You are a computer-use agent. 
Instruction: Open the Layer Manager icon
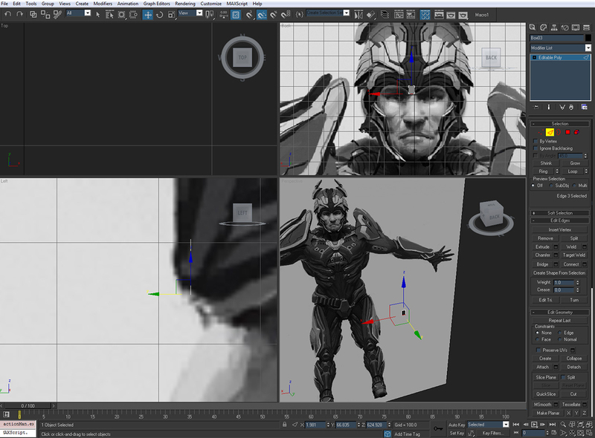(x=385, y=15)
